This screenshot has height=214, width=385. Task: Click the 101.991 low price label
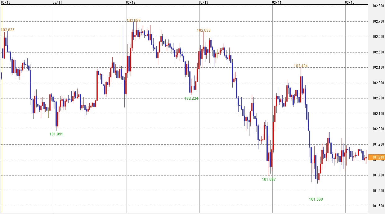click(56, 134)
